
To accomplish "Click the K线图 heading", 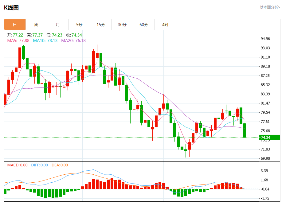I will (11, 8).
